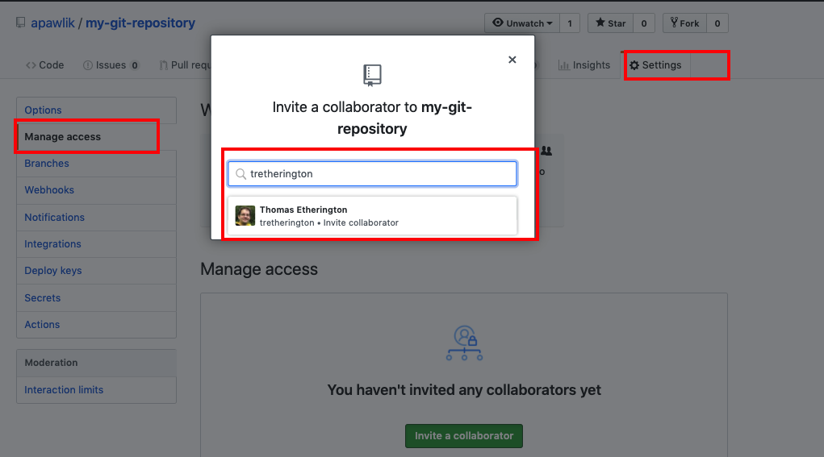824x457 pixels.
Task: Click the fork count 0
Action: [x=717, y=23]
